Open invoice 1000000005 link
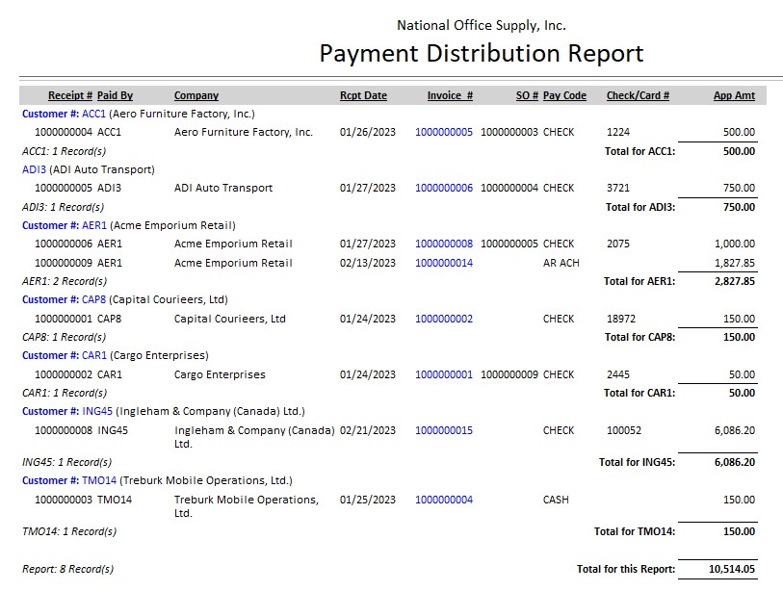The width and height of the screenshot is (783, 591). (443, 132)
